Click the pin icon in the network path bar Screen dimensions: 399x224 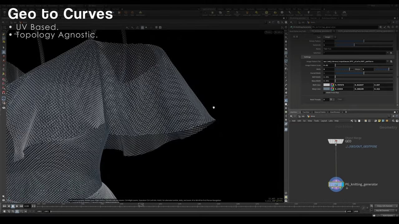pos(393,116)
